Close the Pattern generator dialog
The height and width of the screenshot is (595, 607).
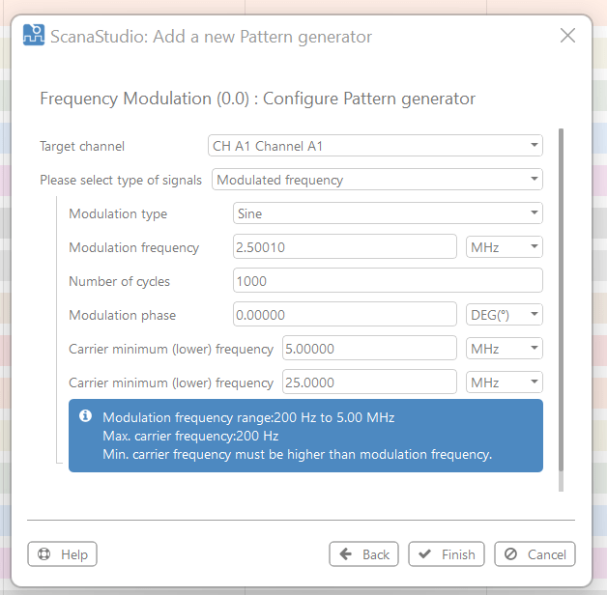pyautogui.click(x=567, y=36)
